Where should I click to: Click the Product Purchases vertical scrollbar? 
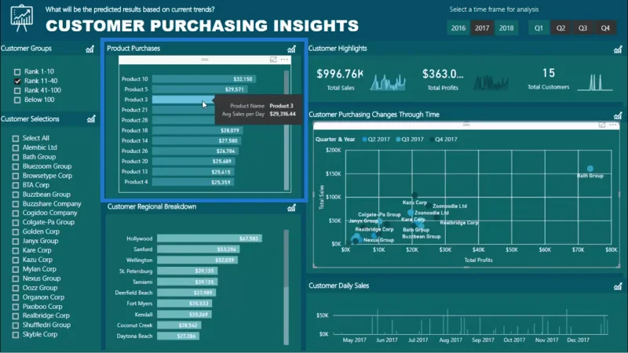287,130
